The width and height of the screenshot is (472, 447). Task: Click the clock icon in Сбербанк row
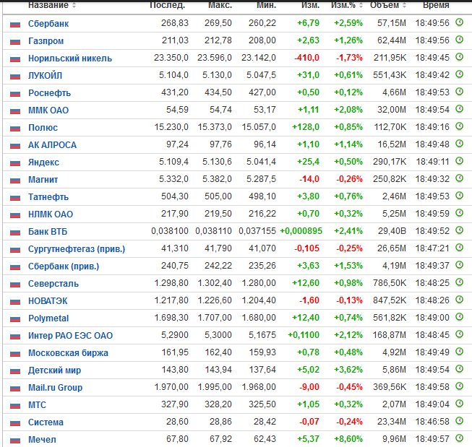(x=459, y=22)
